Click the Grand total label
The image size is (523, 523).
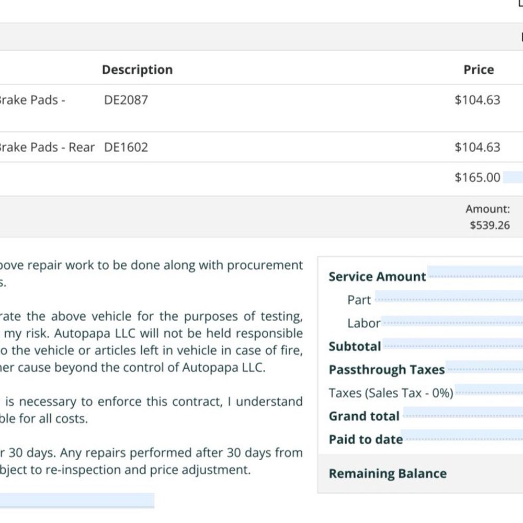point(364,416)
